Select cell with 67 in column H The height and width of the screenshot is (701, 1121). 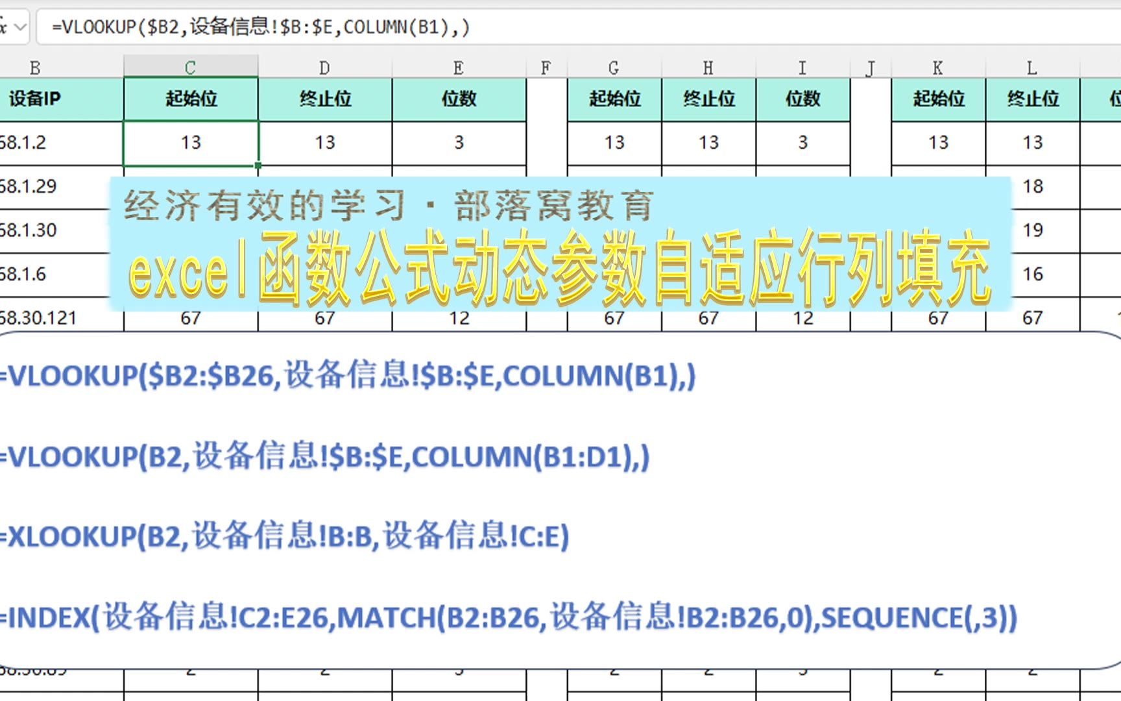coord(708,318)
